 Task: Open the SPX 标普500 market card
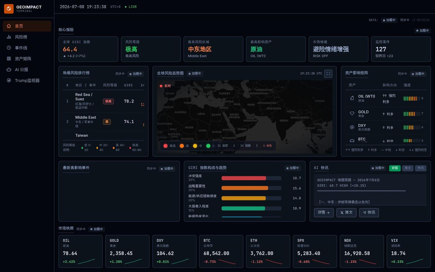(315, 251)
